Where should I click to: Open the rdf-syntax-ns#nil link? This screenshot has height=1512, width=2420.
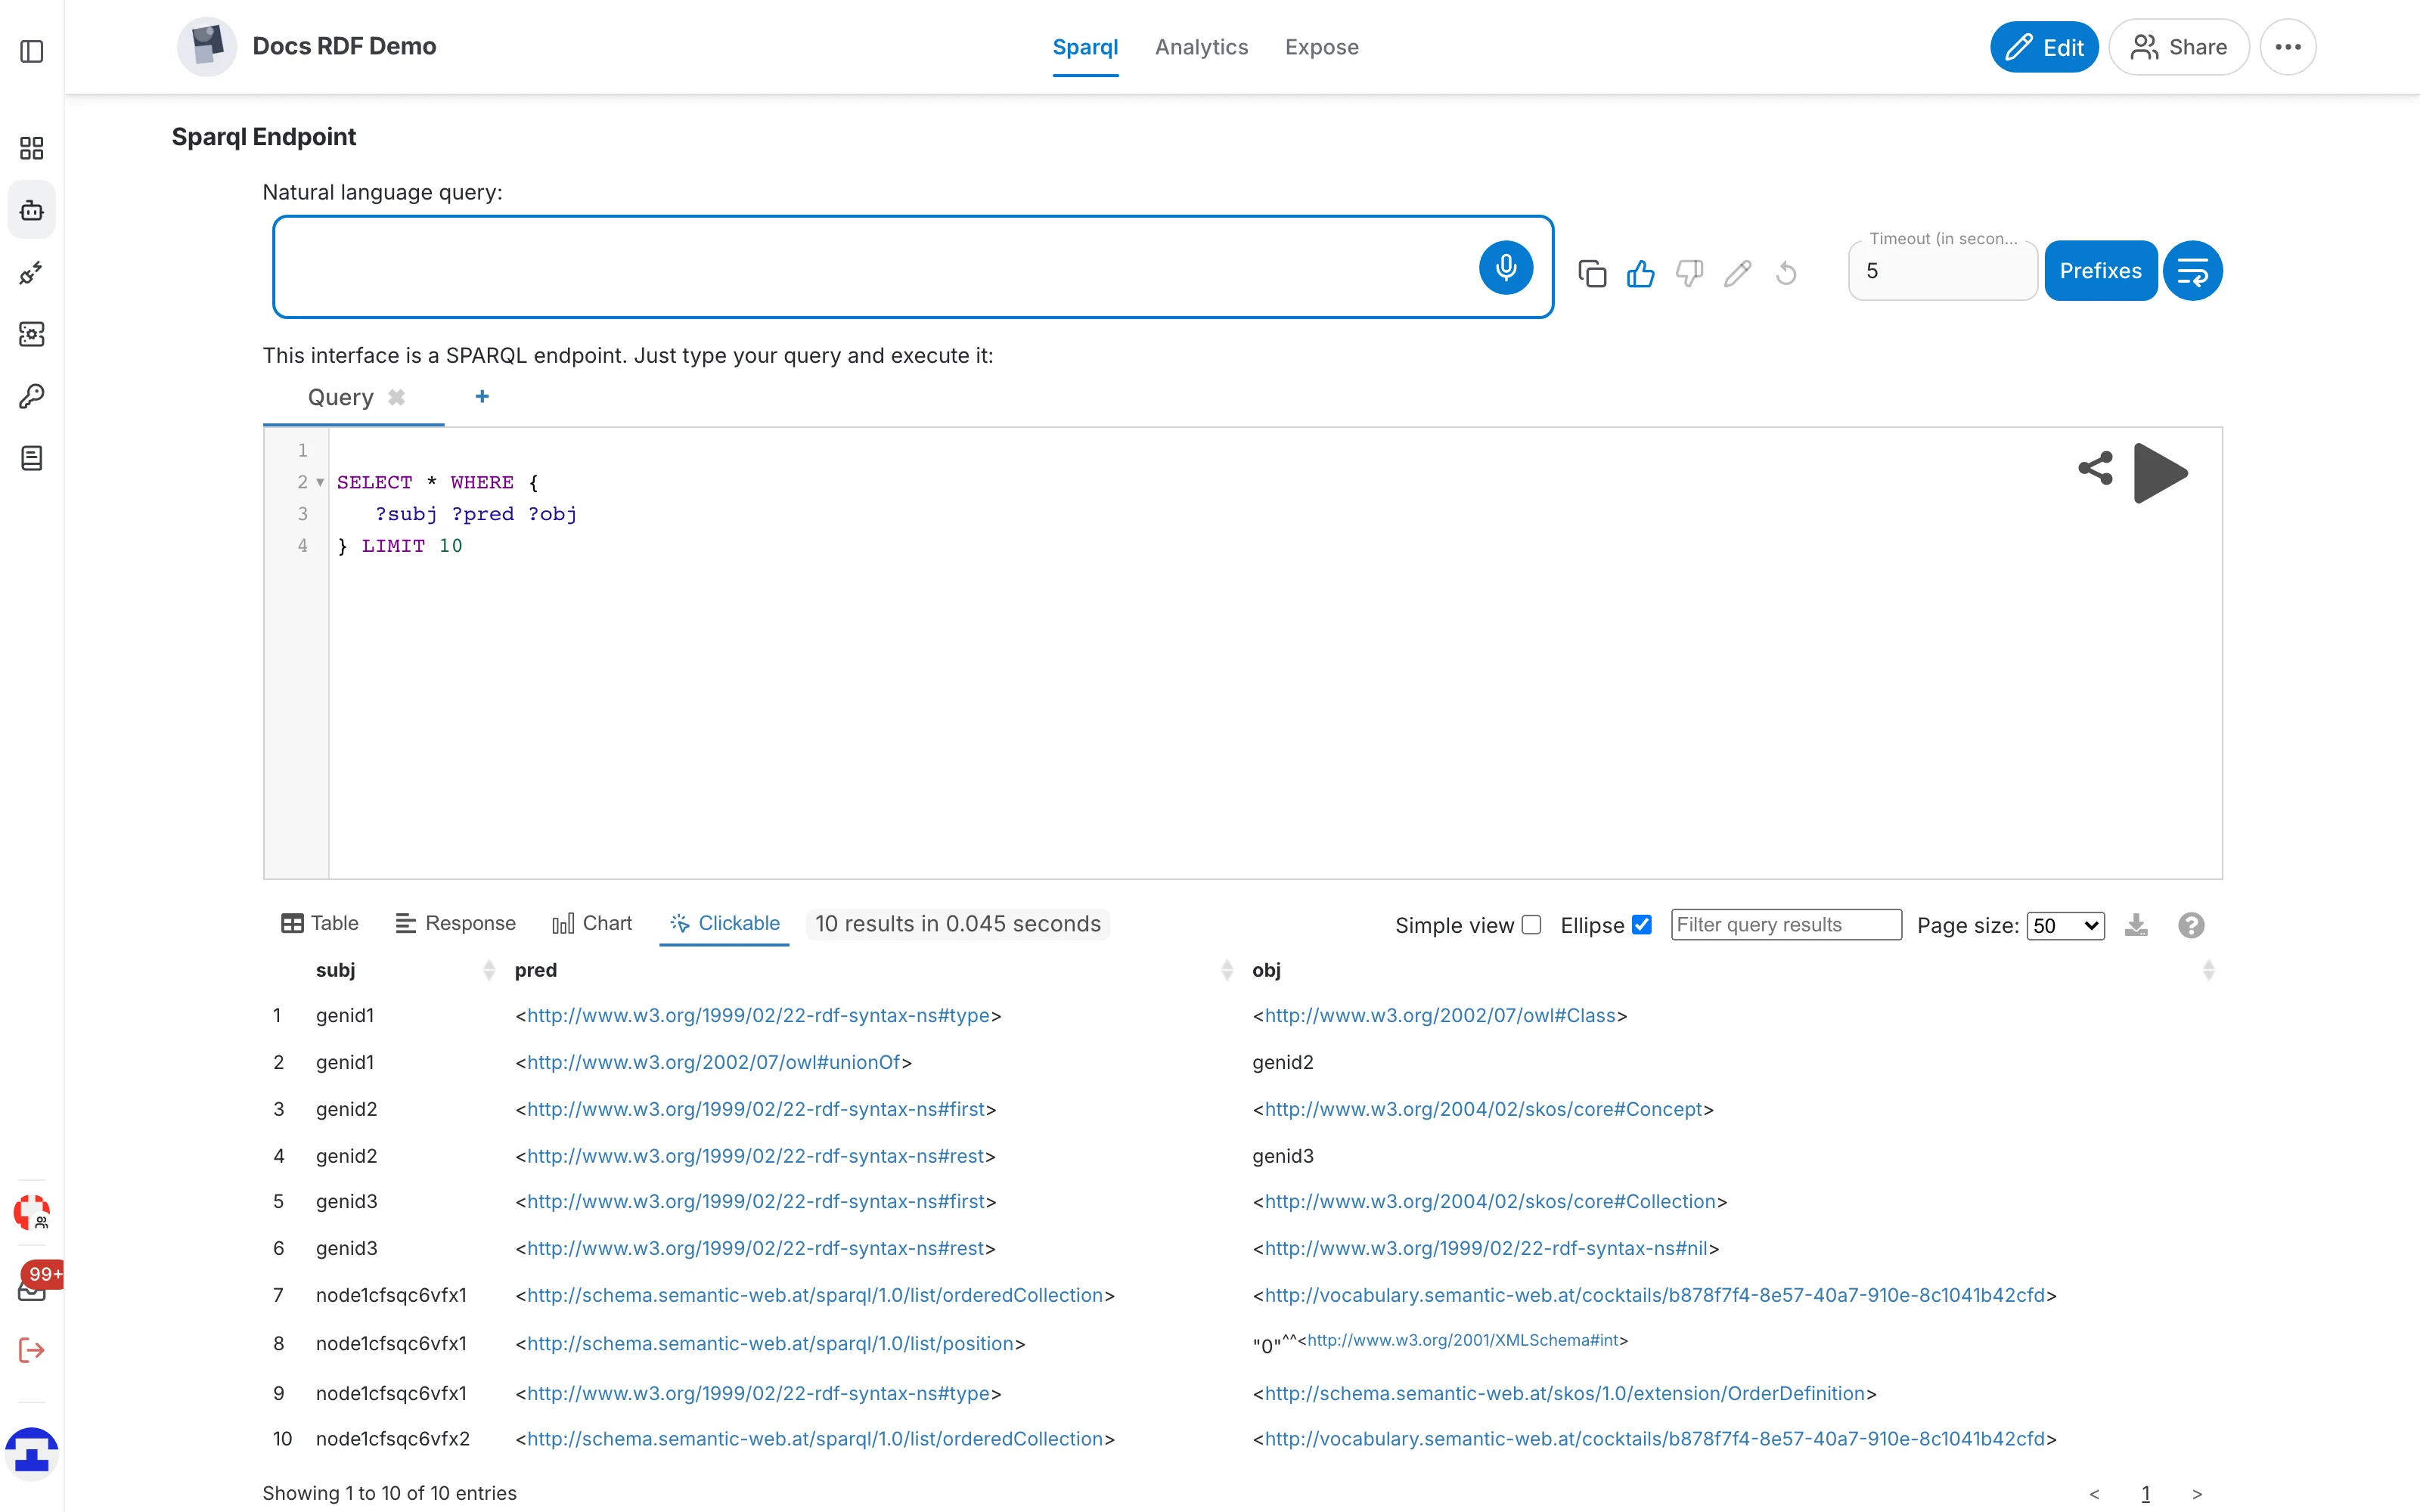click(x=1486, y=1248)
